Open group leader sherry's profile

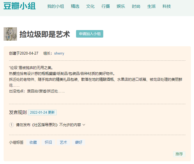tap(59, 53)
